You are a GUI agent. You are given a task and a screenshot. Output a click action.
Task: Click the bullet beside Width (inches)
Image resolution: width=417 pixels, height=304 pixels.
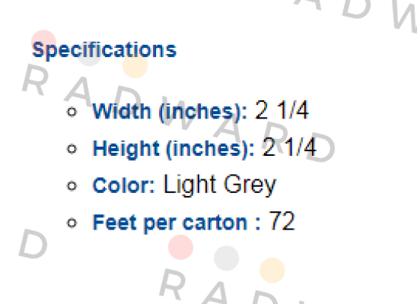(72, 112)
